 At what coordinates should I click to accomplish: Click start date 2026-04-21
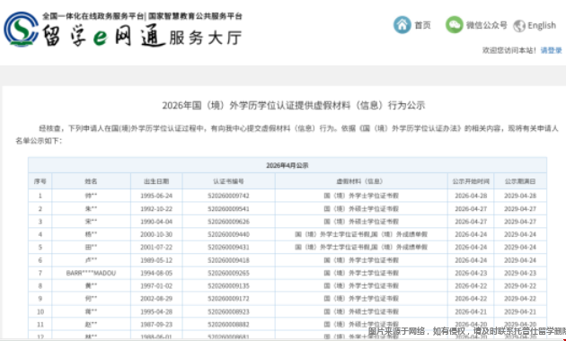pyautogui.click(x=471, y=311)
